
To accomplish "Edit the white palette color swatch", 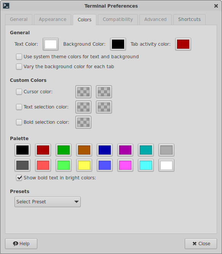I will coord(166,165).
